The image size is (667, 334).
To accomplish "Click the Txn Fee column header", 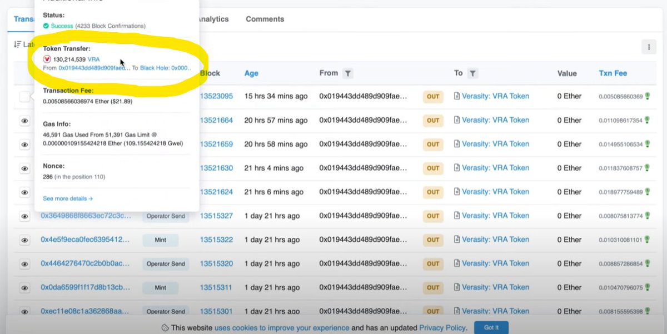I will (613, 73).
